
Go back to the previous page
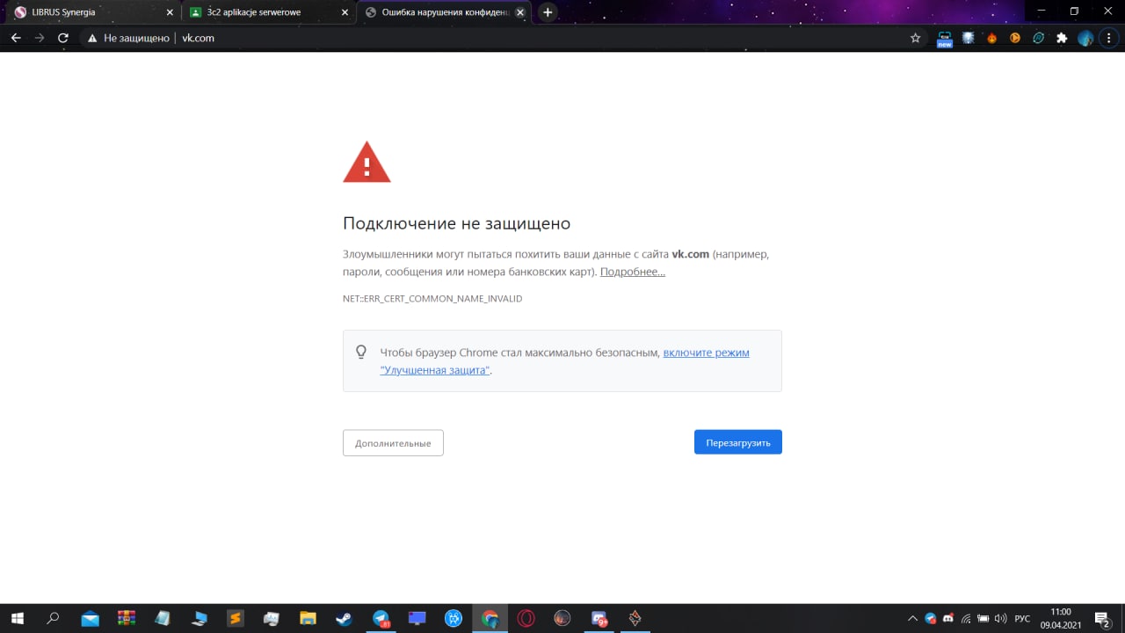pyautogui.click(x=16, y=38)
